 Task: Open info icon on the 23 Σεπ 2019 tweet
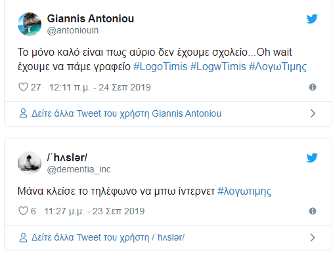click(x=313, y=211)
